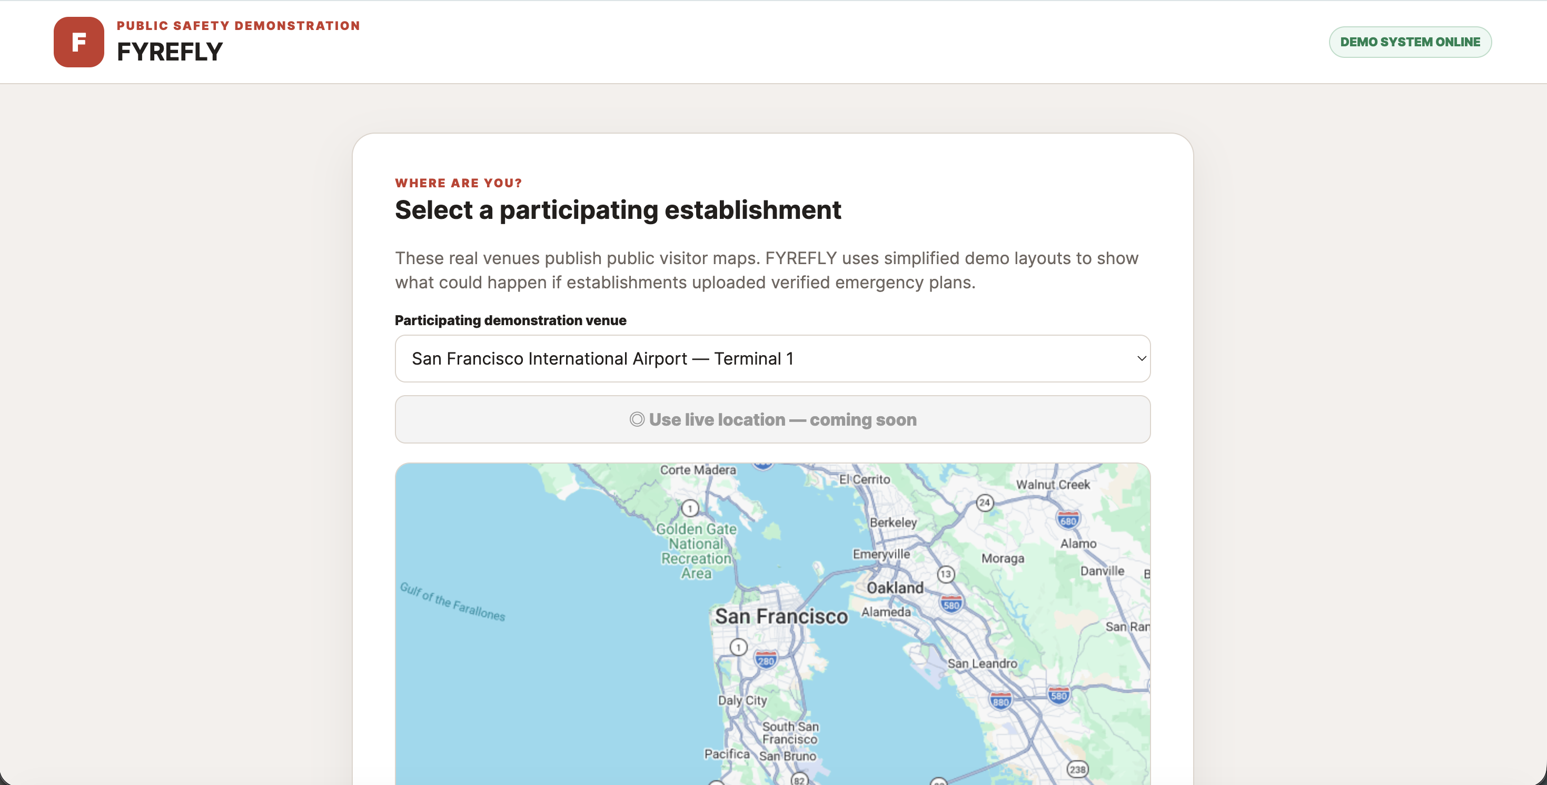
Task: Click the Golden Gate National Recreation Area label
Action: [696, 551]
